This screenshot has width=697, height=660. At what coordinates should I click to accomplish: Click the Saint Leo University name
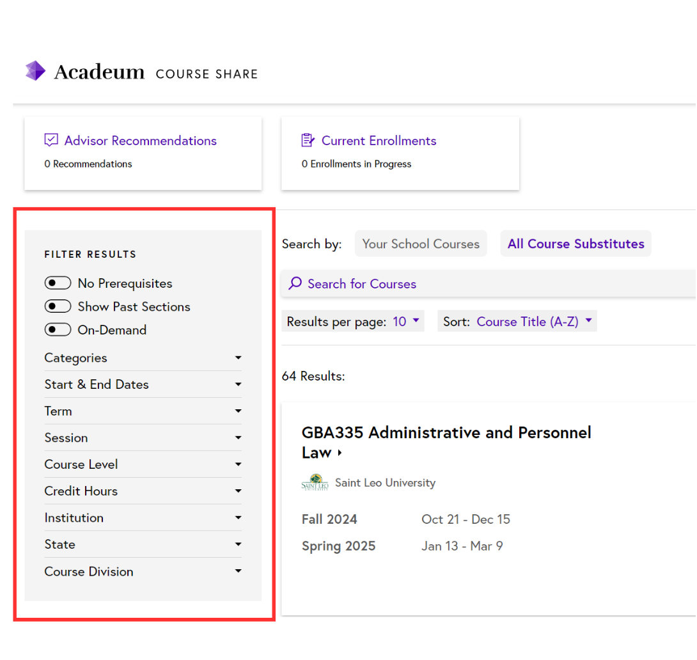coord(386,483)
